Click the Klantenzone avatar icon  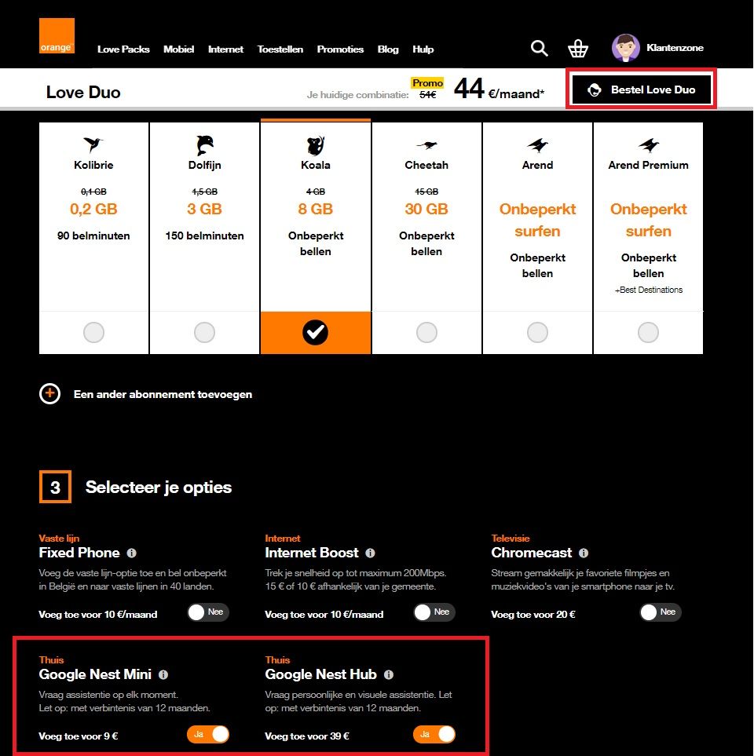point(626,48)
